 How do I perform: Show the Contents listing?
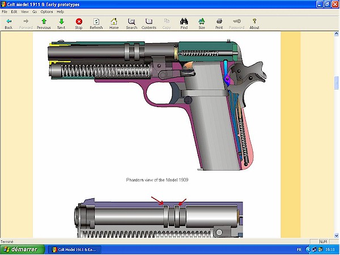click(x=148, y=24)
